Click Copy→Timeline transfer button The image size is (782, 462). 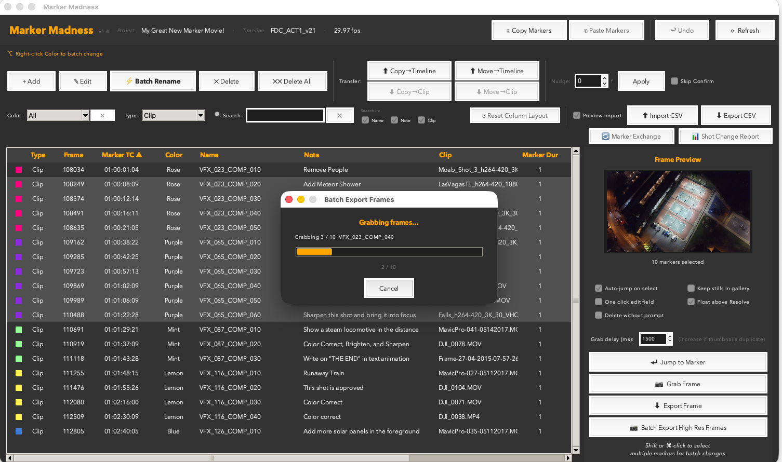pyautogui.click(x=409, y=71)
